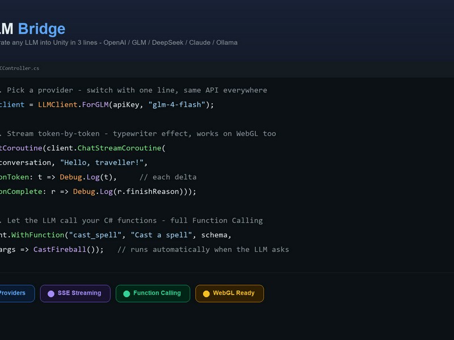Click the yellow dot in WebGL Ready
The image size is (454, 340).
(206, 294)
